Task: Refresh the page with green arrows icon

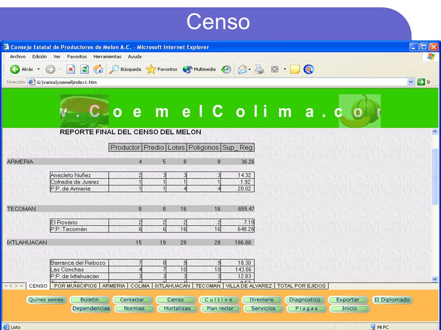Action: point(85,69)
